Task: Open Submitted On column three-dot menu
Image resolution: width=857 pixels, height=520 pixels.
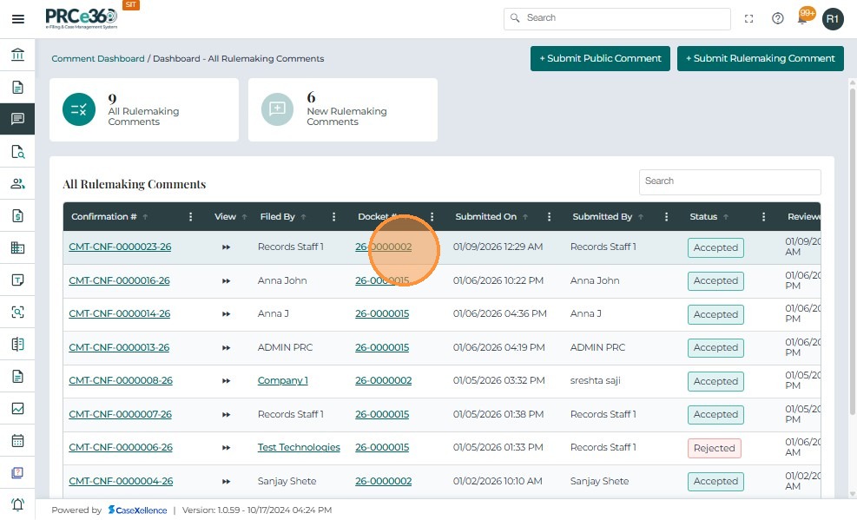Action: pos(550,217)
